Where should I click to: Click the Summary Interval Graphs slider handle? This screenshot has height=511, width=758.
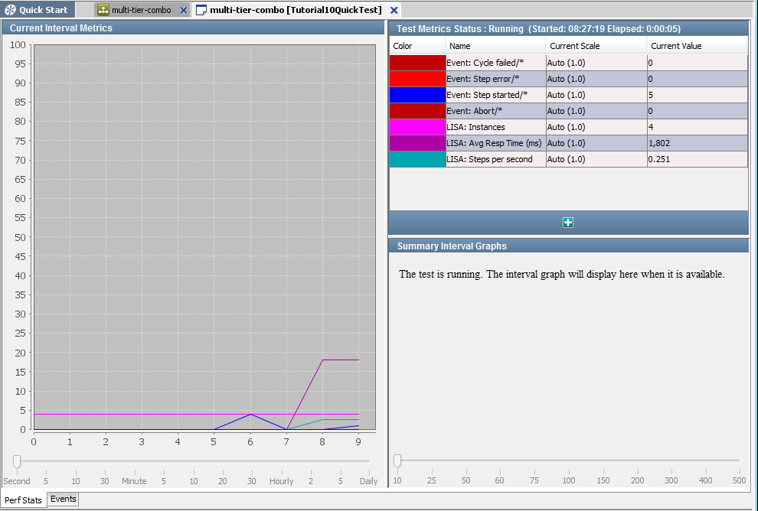pos(397,461)
